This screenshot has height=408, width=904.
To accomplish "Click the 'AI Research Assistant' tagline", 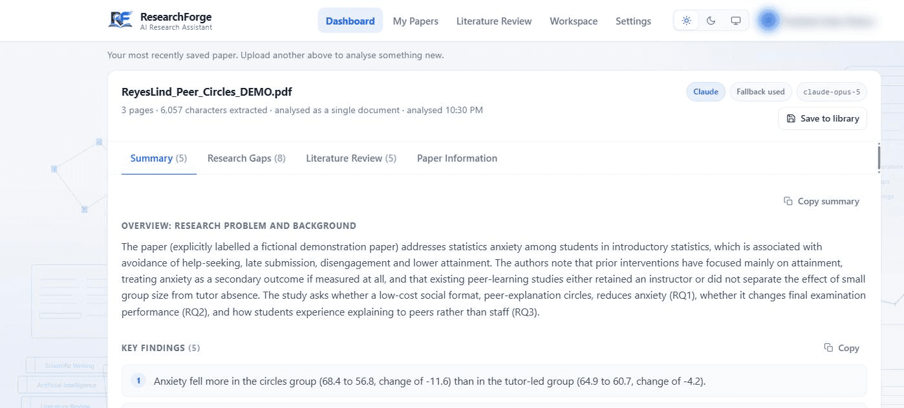I will pyautogui.click(x=176, y=27).
